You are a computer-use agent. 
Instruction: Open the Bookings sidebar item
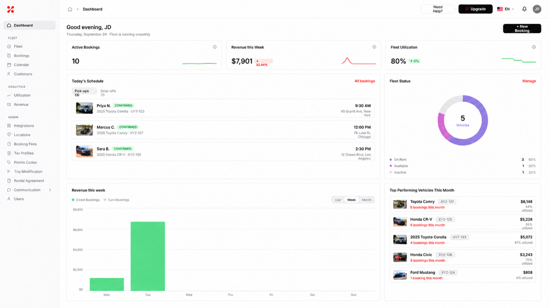29,56
